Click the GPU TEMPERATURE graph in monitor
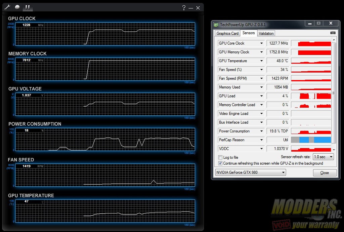344x232 pixels. 105,211
